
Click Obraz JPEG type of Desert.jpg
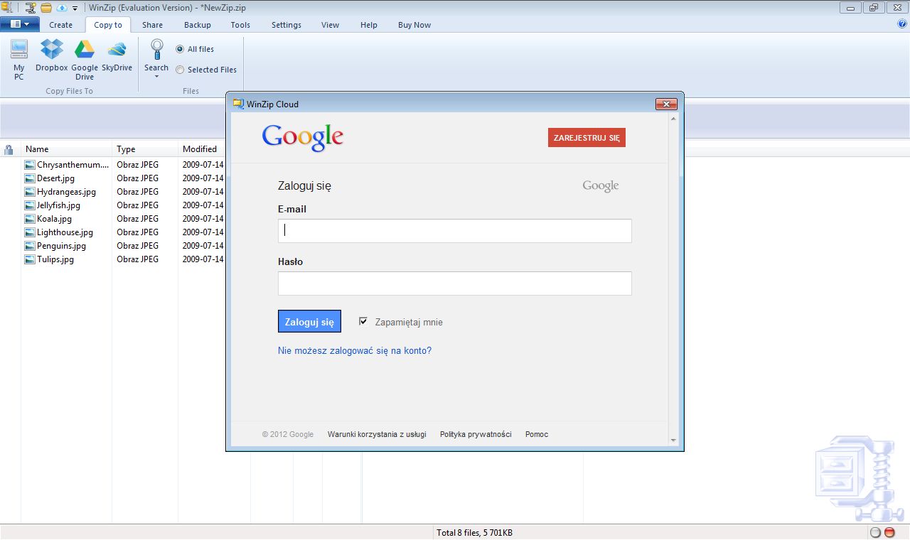(138, 178)
